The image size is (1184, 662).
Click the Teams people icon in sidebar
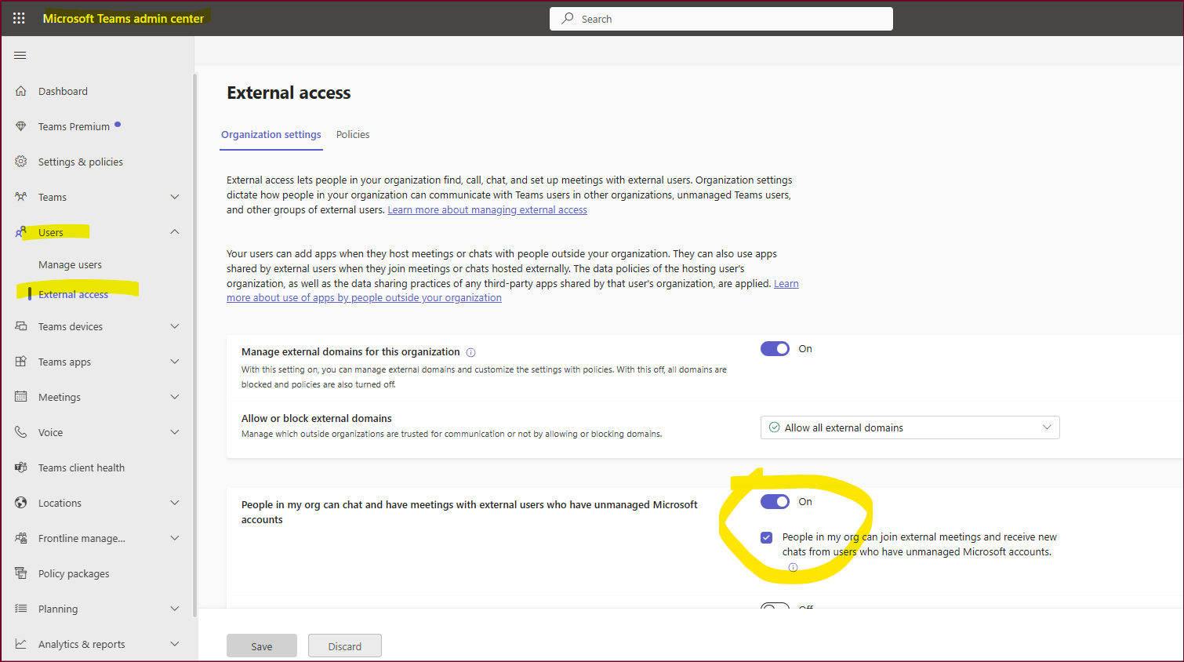21,197
